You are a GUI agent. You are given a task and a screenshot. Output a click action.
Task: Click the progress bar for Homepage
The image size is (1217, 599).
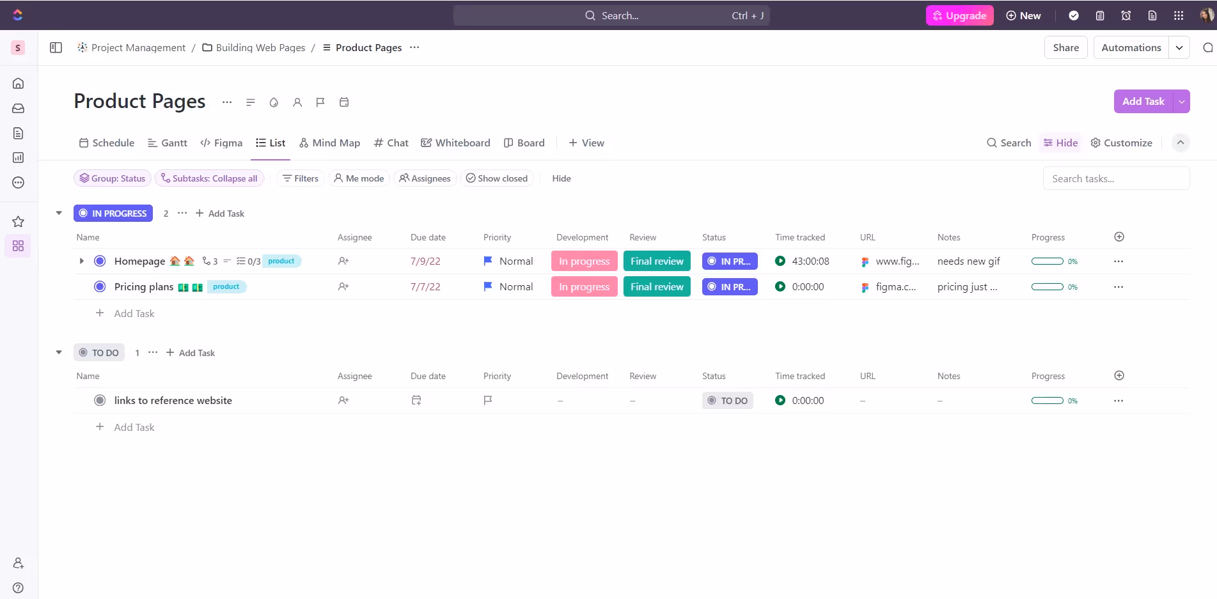pos(1047,261)
